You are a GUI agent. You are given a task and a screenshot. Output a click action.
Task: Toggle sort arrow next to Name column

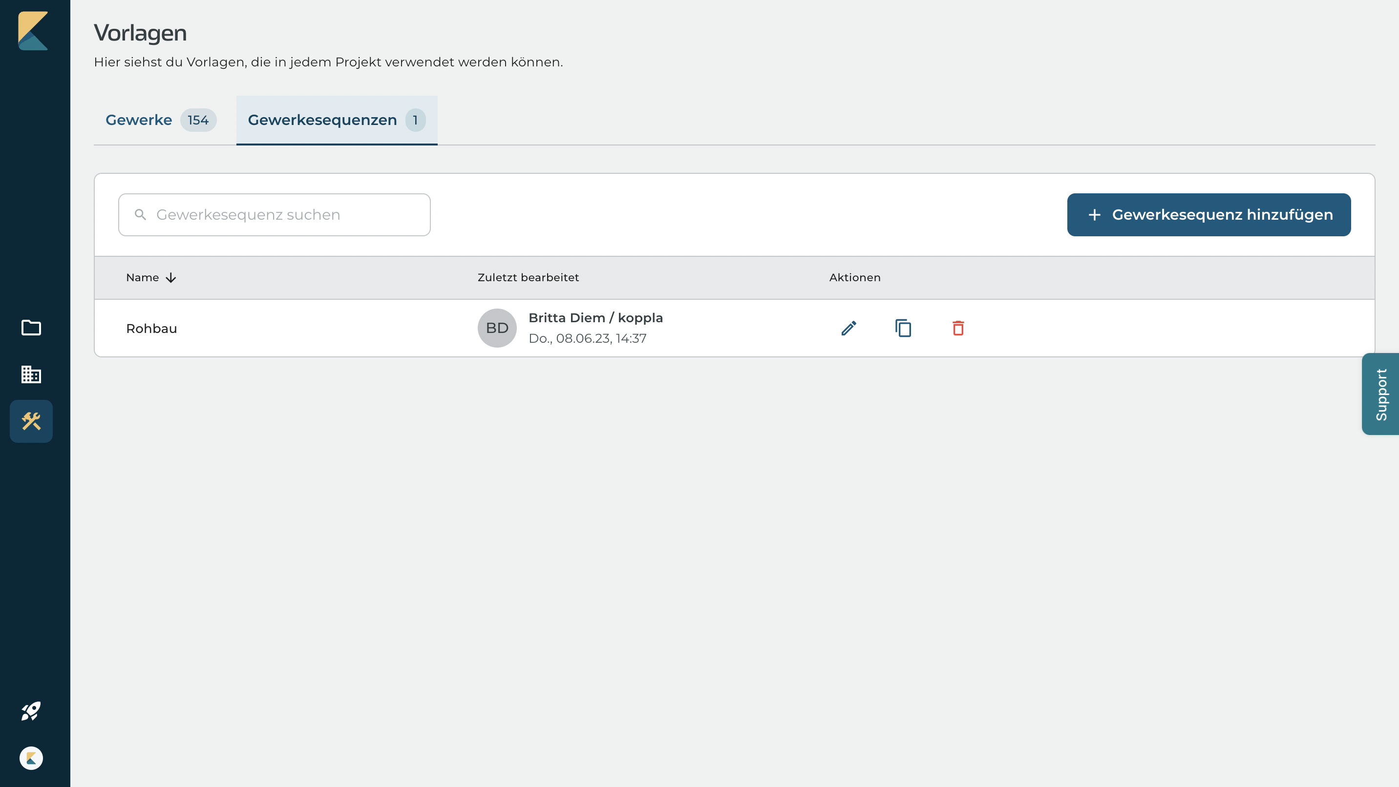click(x=171, y=277)
